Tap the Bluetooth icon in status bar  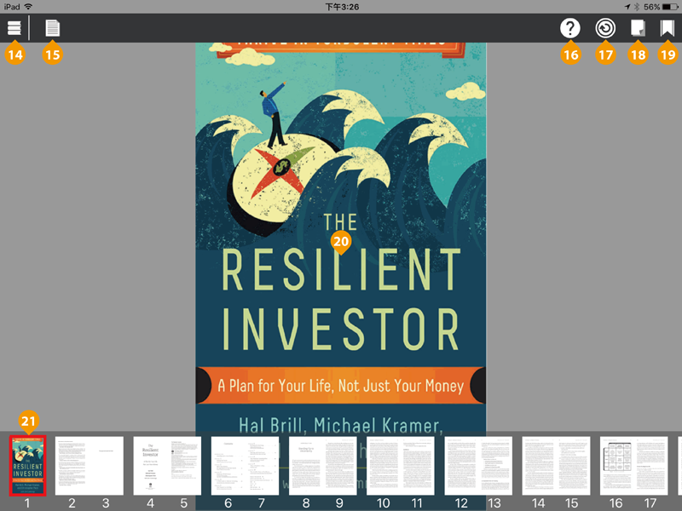click(x=637, y=7)
